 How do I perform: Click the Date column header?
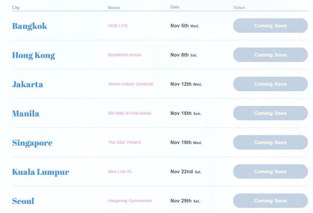click(175, 7)
